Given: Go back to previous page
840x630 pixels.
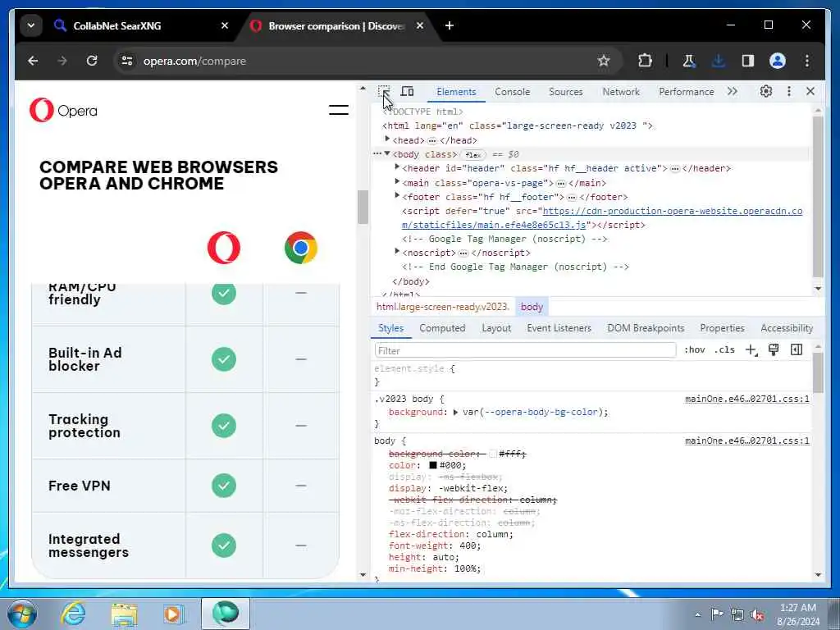Looking at the screenshot, I should [33, 61].
